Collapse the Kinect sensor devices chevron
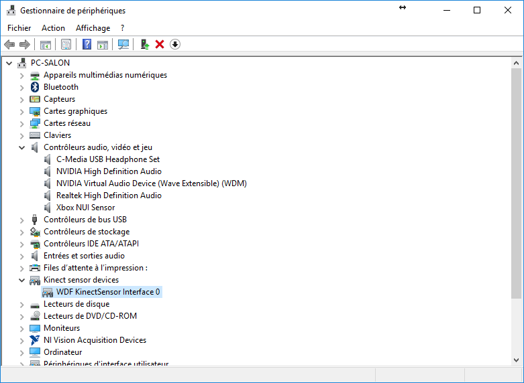This screenshot has height=383, width=524. (x=22, y=281)
